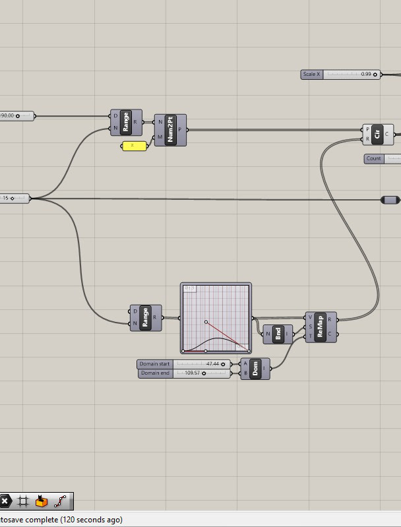The image size is (401, 527).
Task: Select the Dom component
Action: tap(255, 369)
